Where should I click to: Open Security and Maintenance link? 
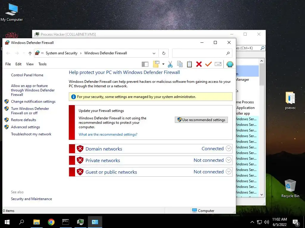tap(31, 199)
